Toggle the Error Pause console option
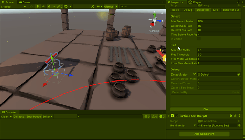The width and height of the screenshot is (245, 140). pos(33,117)
